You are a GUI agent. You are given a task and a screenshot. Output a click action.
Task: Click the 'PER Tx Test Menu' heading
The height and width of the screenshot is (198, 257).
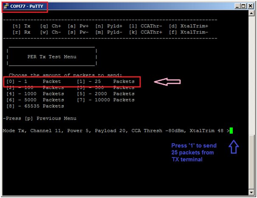click(x=52, y=57)
